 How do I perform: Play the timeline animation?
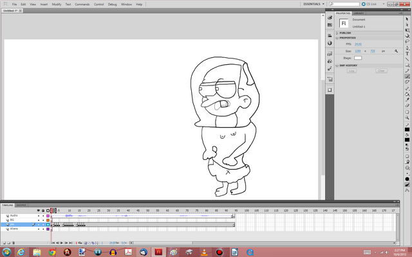coord(62,243)
